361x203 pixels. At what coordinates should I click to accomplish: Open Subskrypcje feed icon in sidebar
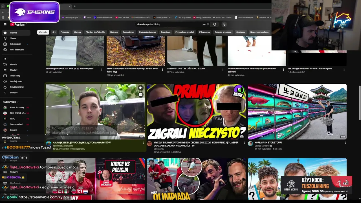coord(5,44)
